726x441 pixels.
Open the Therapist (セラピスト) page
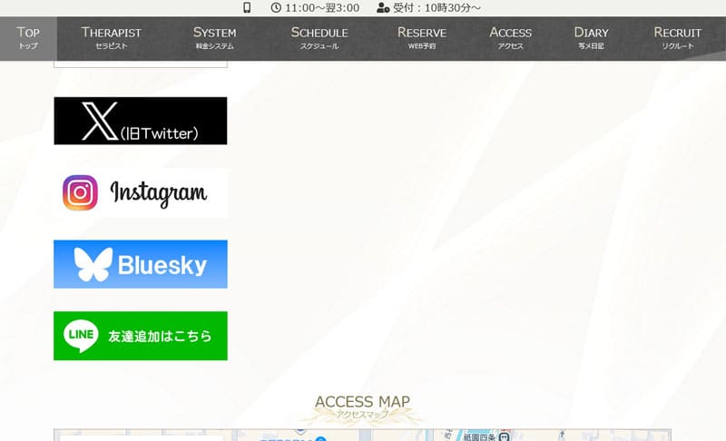(x=112, y=38)
